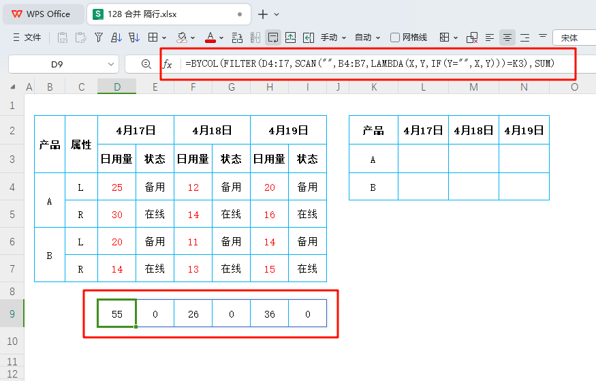This screenshot has height=381, width=596.
Task: Click the find and replace rows icon
Action: tap(237, 37)
